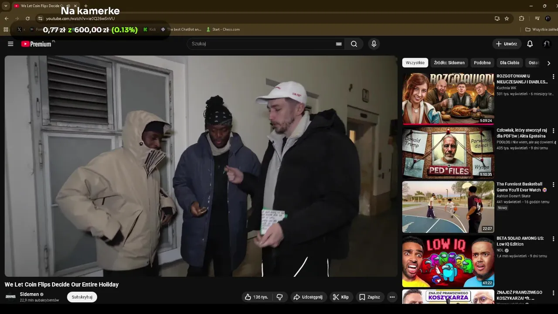This screenshot has width=558, height=314.
Task: Open Kick bookmark
Action: click(150, 29)
